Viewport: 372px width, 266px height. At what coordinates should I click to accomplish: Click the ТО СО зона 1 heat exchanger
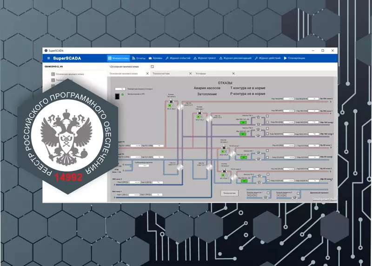click(x=232, y=154)
